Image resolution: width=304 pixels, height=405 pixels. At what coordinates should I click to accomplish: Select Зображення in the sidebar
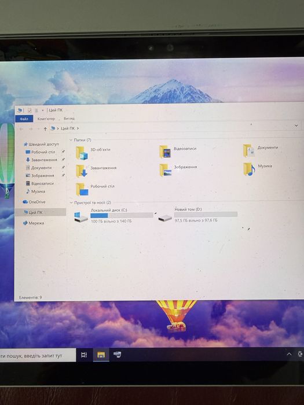(x=40, y=176)
